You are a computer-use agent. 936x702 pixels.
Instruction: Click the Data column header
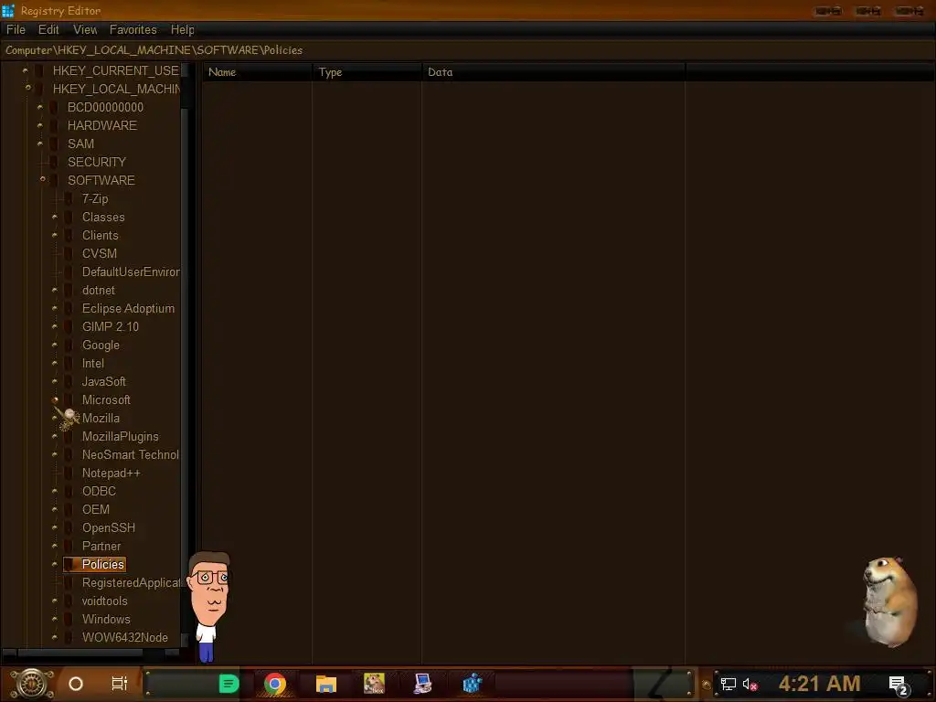553,72
